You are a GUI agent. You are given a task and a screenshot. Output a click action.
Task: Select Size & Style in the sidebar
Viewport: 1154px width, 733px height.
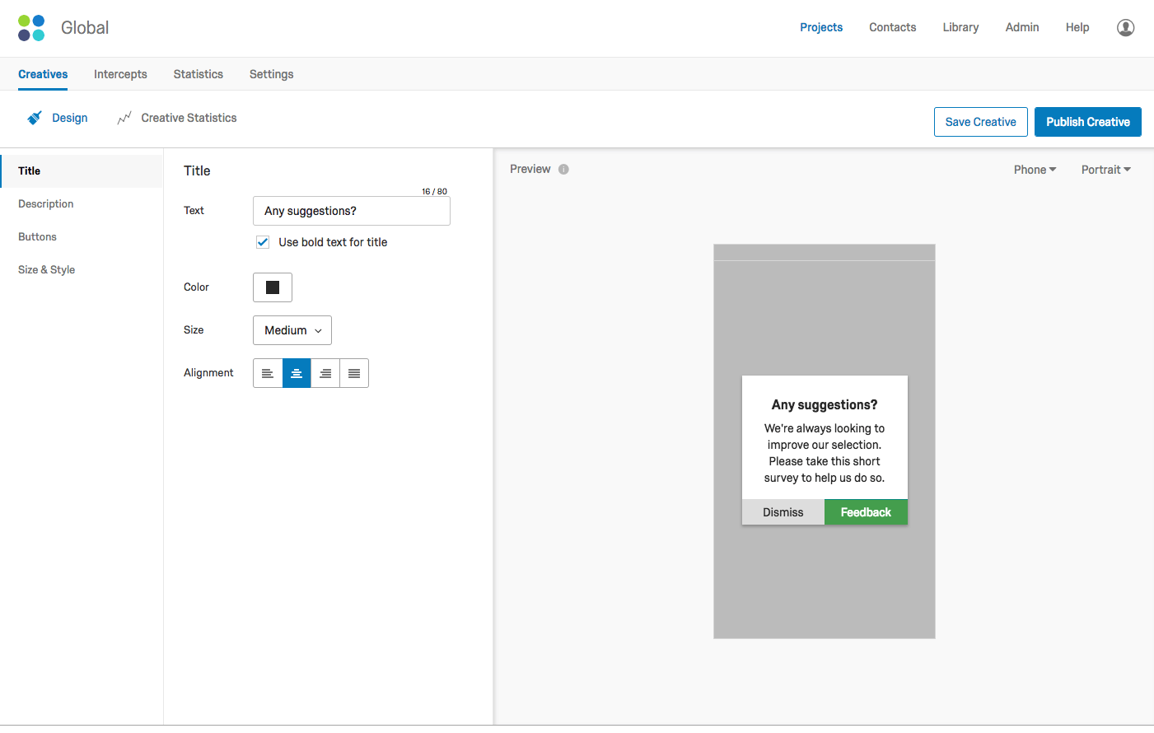(x=47, y=269)
